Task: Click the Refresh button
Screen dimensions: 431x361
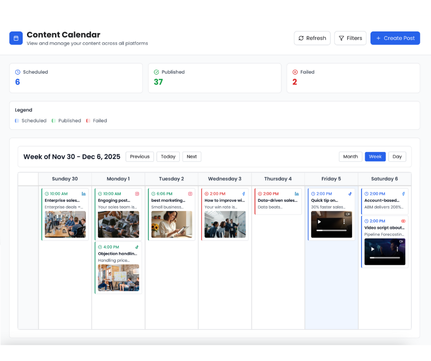Action: (x=312, y=38)
